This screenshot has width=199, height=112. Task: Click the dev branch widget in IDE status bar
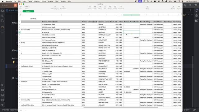tap(187, 110)
